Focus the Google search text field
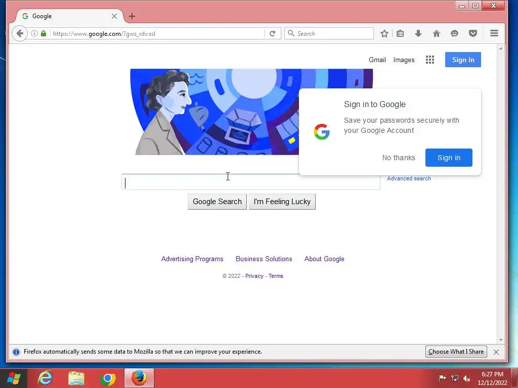This screenshot has height=388, width=518. pyautogui.click(x=251, y=182)
